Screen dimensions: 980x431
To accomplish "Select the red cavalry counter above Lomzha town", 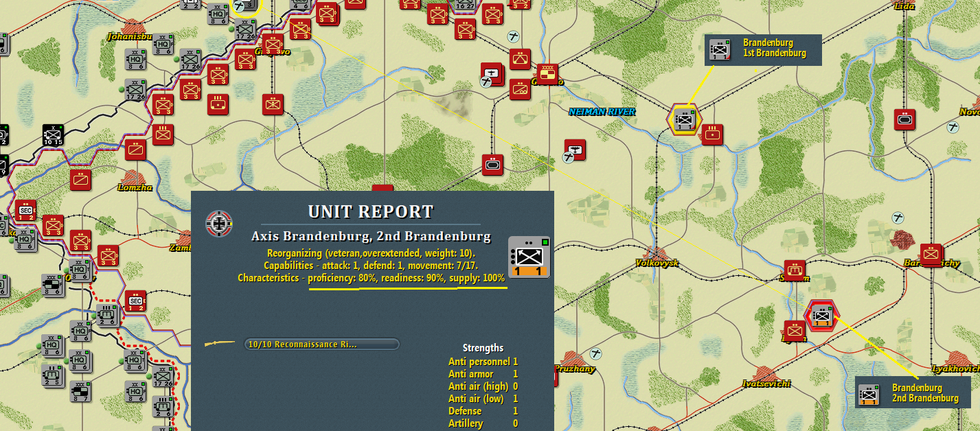I will pos(136,149).
